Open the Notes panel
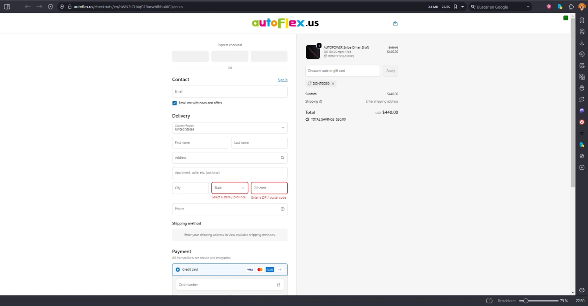Screen dimensions: 588x306 click(x=582, y=65)
